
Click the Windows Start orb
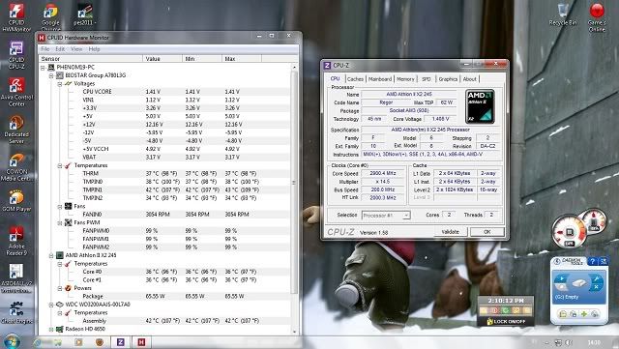(x=12, y=342)
